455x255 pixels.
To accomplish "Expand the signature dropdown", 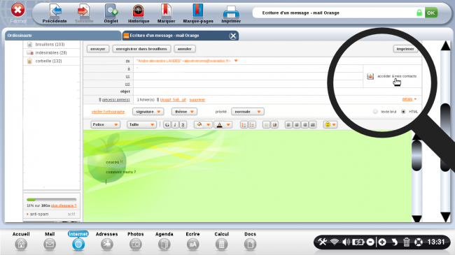I will 148,112.
